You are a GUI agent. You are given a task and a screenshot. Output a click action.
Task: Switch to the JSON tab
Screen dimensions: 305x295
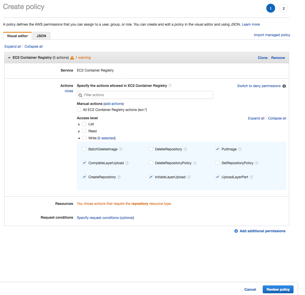tap(41, 36)
